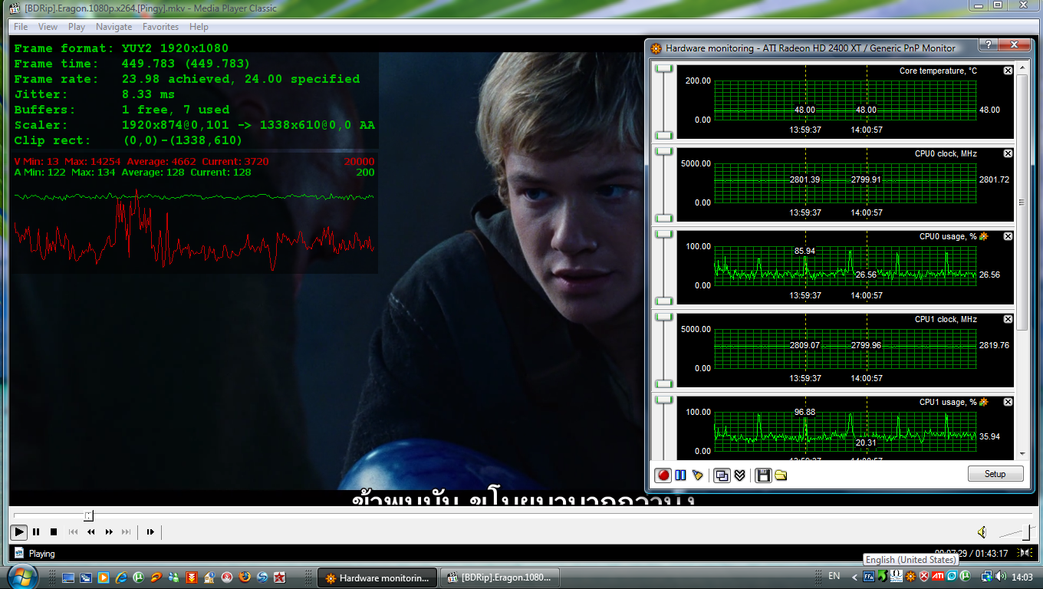
Task: Click the red star icon in Quick Launch
Action: click(280, 577)
